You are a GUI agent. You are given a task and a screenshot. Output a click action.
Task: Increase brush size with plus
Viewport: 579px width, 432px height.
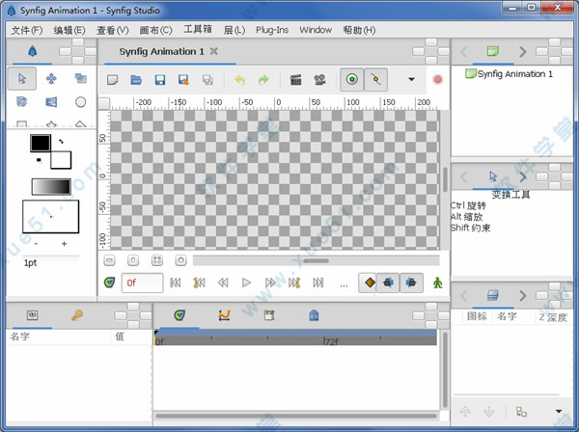pos(65,244)
